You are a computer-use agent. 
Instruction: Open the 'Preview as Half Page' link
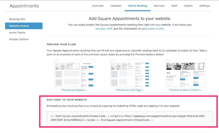[130, 90]
